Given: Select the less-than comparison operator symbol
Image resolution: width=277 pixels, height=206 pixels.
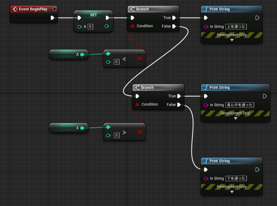Looking at the screenshot, I should (124, 59).
